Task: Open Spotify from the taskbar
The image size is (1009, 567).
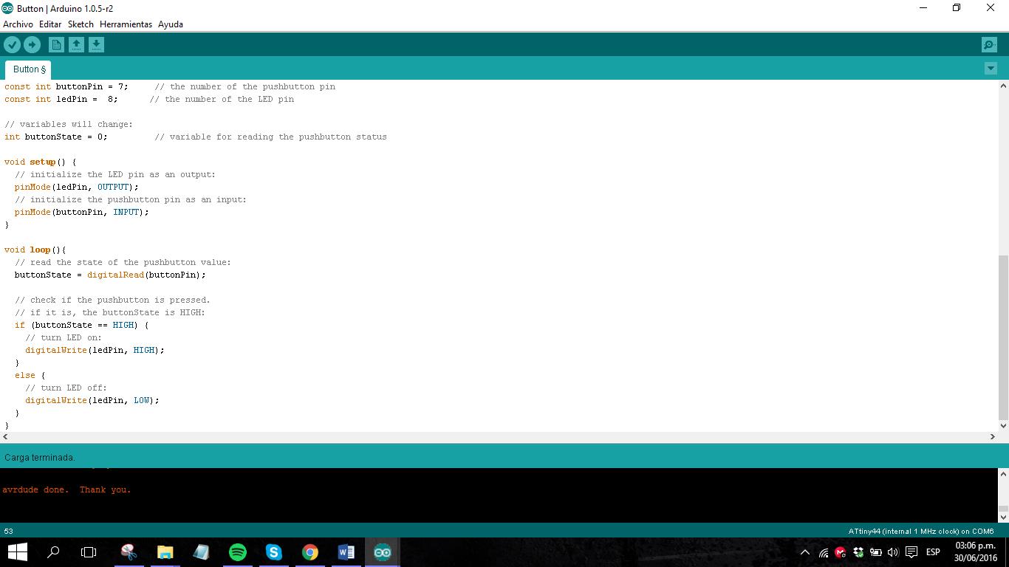Action: click(237, 552)
